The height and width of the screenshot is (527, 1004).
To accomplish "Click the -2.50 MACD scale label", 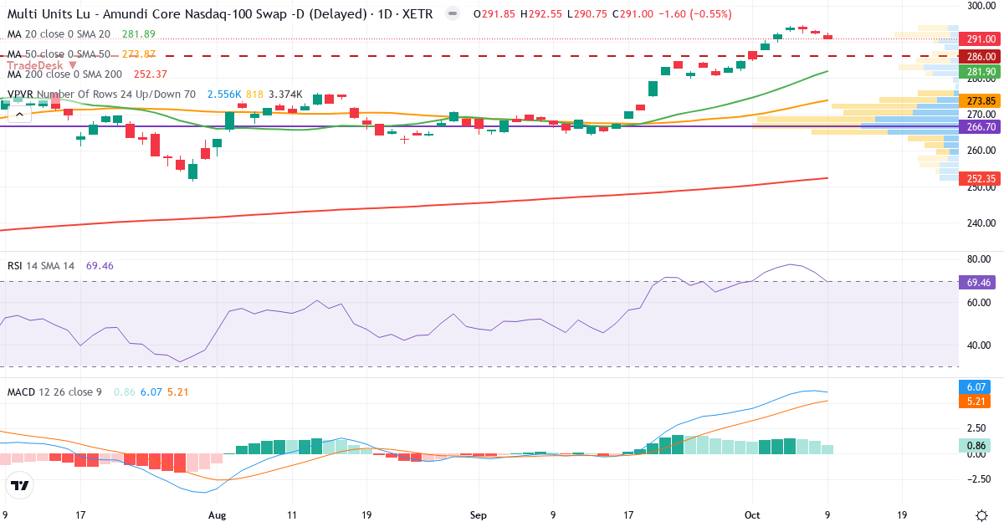I will click(x=980, y=479).
